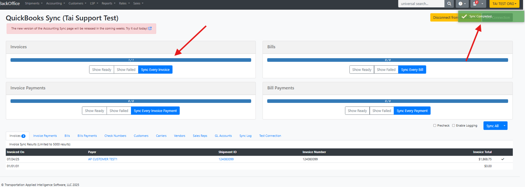This screenshot has height=187, width=525.
Task: Dismiss the Sync Completed notification toast
Action: coord(491,16)
